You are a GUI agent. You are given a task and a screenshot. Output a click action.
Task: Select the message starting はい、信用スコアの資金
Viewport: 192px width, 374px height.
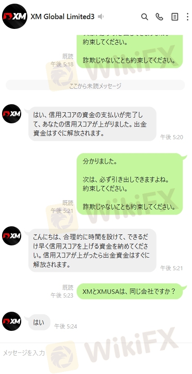click(92, 124)
